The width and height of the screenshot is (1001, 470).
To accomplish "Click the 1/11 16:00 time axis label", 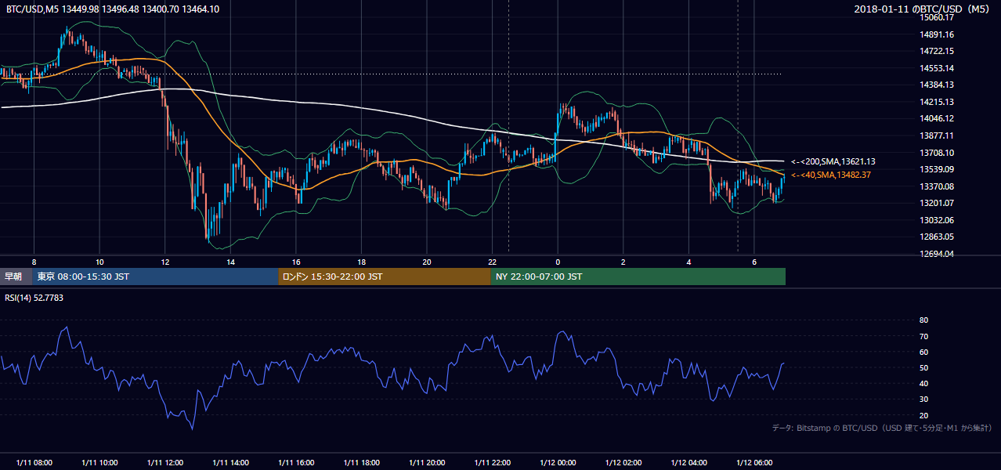I will [296, 462].
